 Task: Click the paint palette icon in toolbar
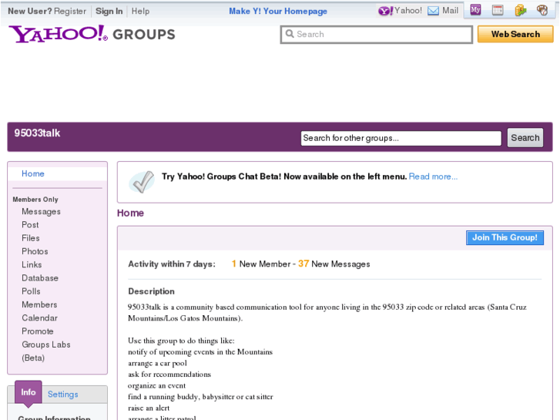542,10
